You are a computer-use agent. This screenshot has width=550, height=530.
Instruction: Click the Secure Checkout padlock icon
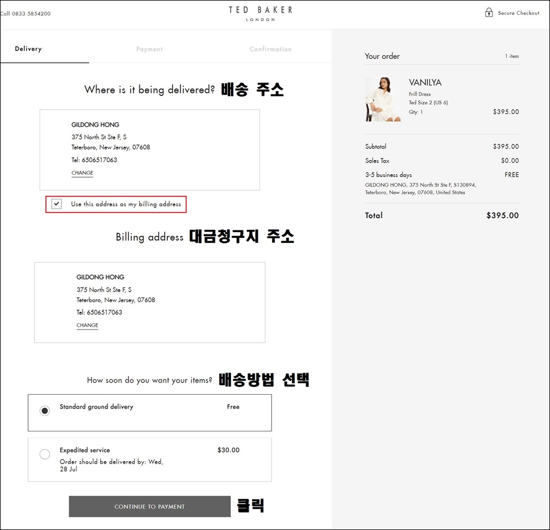point(489,13)
